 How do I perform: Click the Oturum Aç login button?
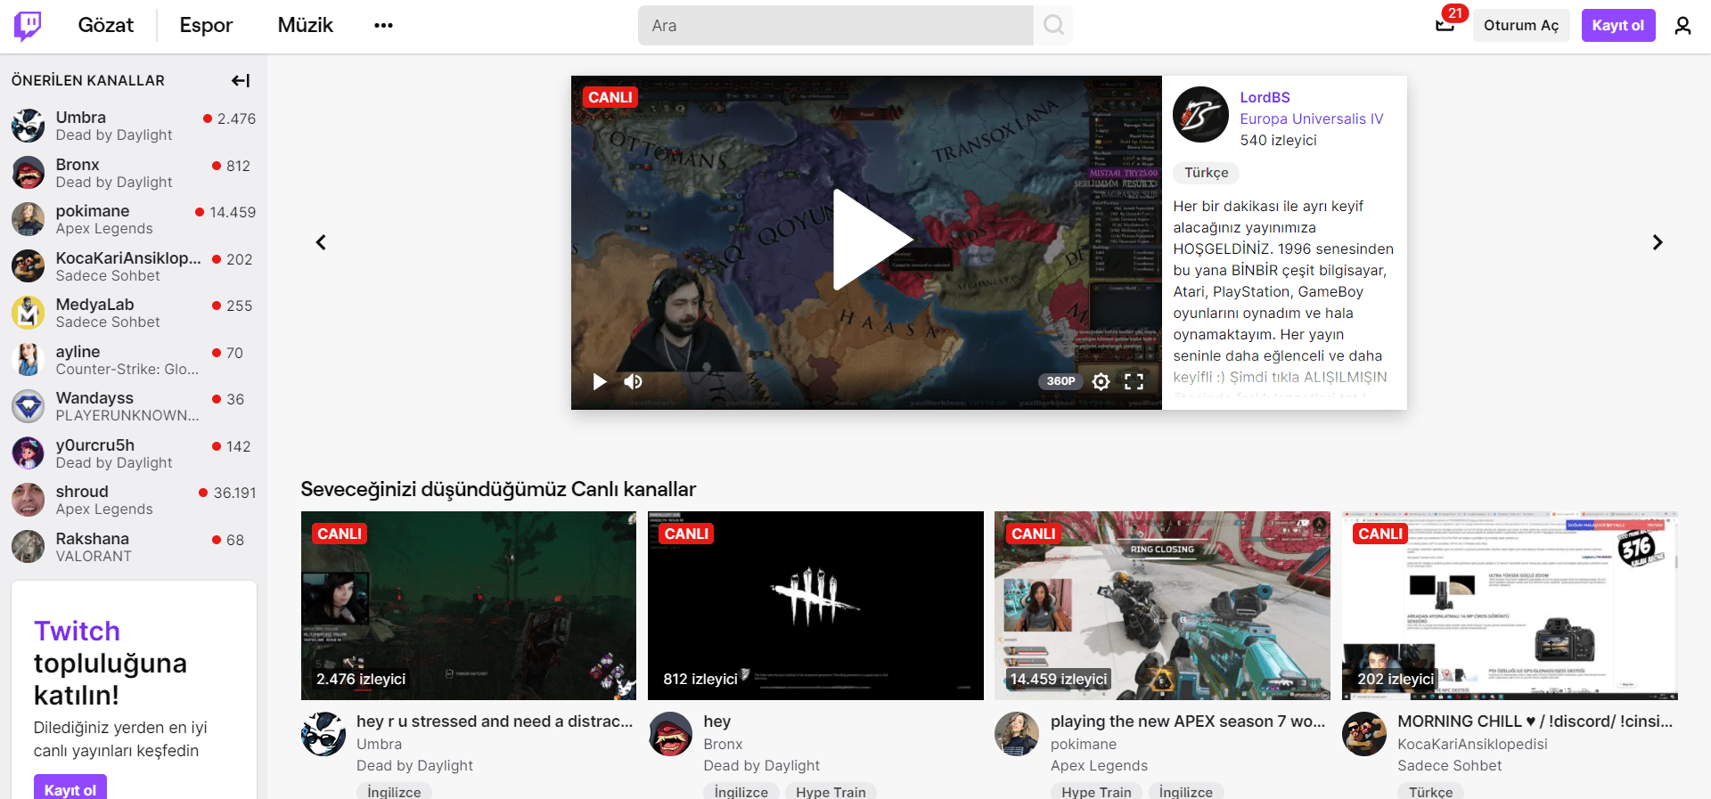point(1521,26)
